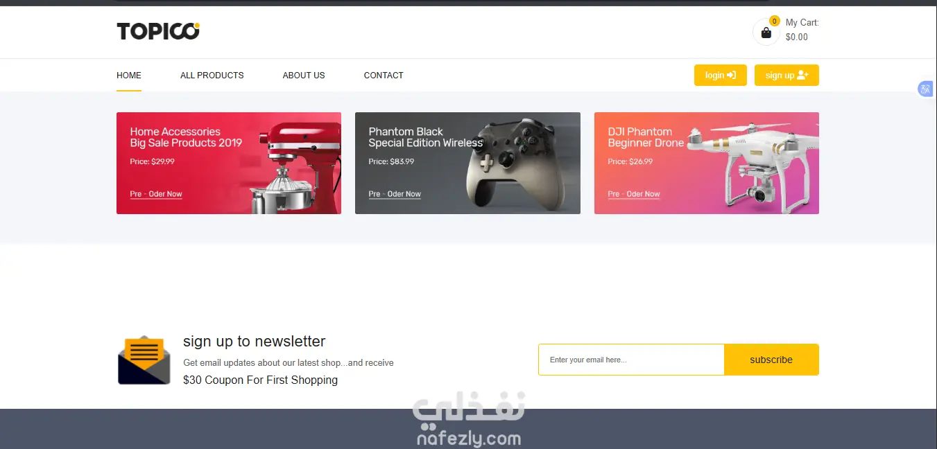The height and width of the screenshot is (449, 937).
Task: Click the subscribe button
Action: pos(771,360)
